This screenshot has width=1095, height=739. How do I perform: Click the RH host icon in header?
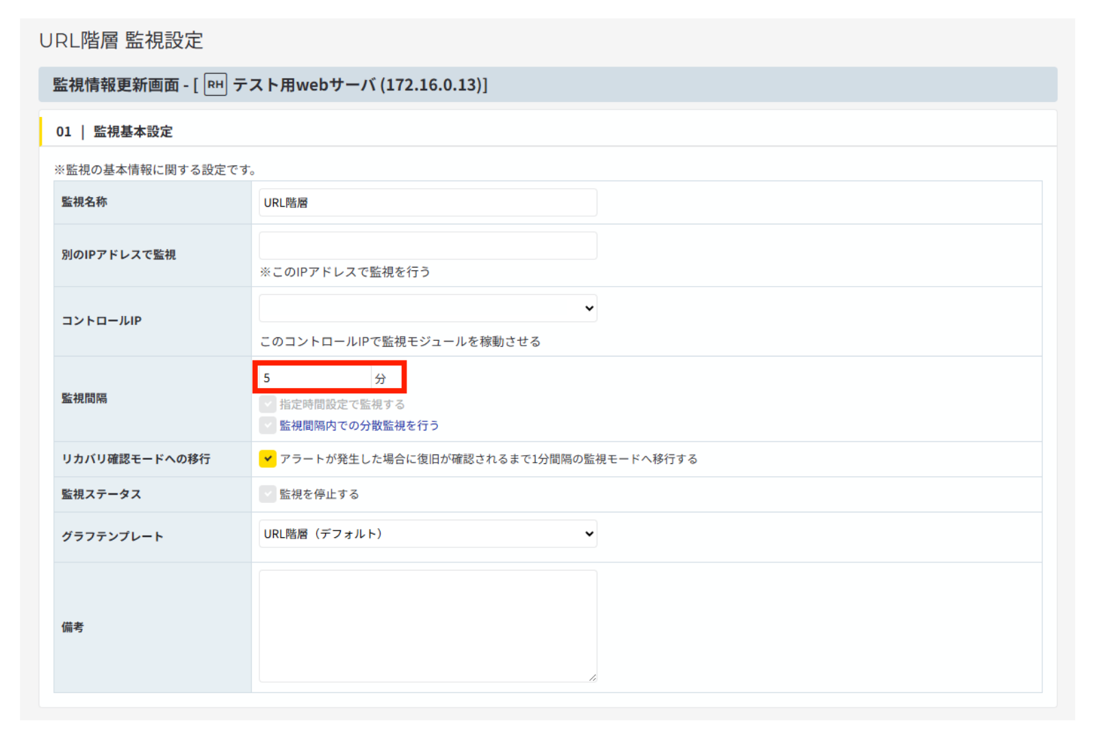click(x=215, y=85)
